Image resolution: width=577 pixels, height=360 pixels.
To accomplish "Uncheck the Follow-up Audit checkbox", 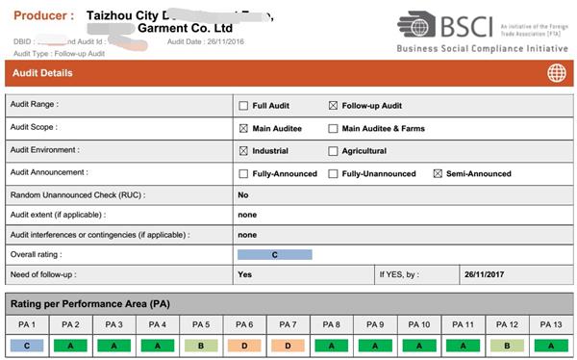I will [333, 106].
